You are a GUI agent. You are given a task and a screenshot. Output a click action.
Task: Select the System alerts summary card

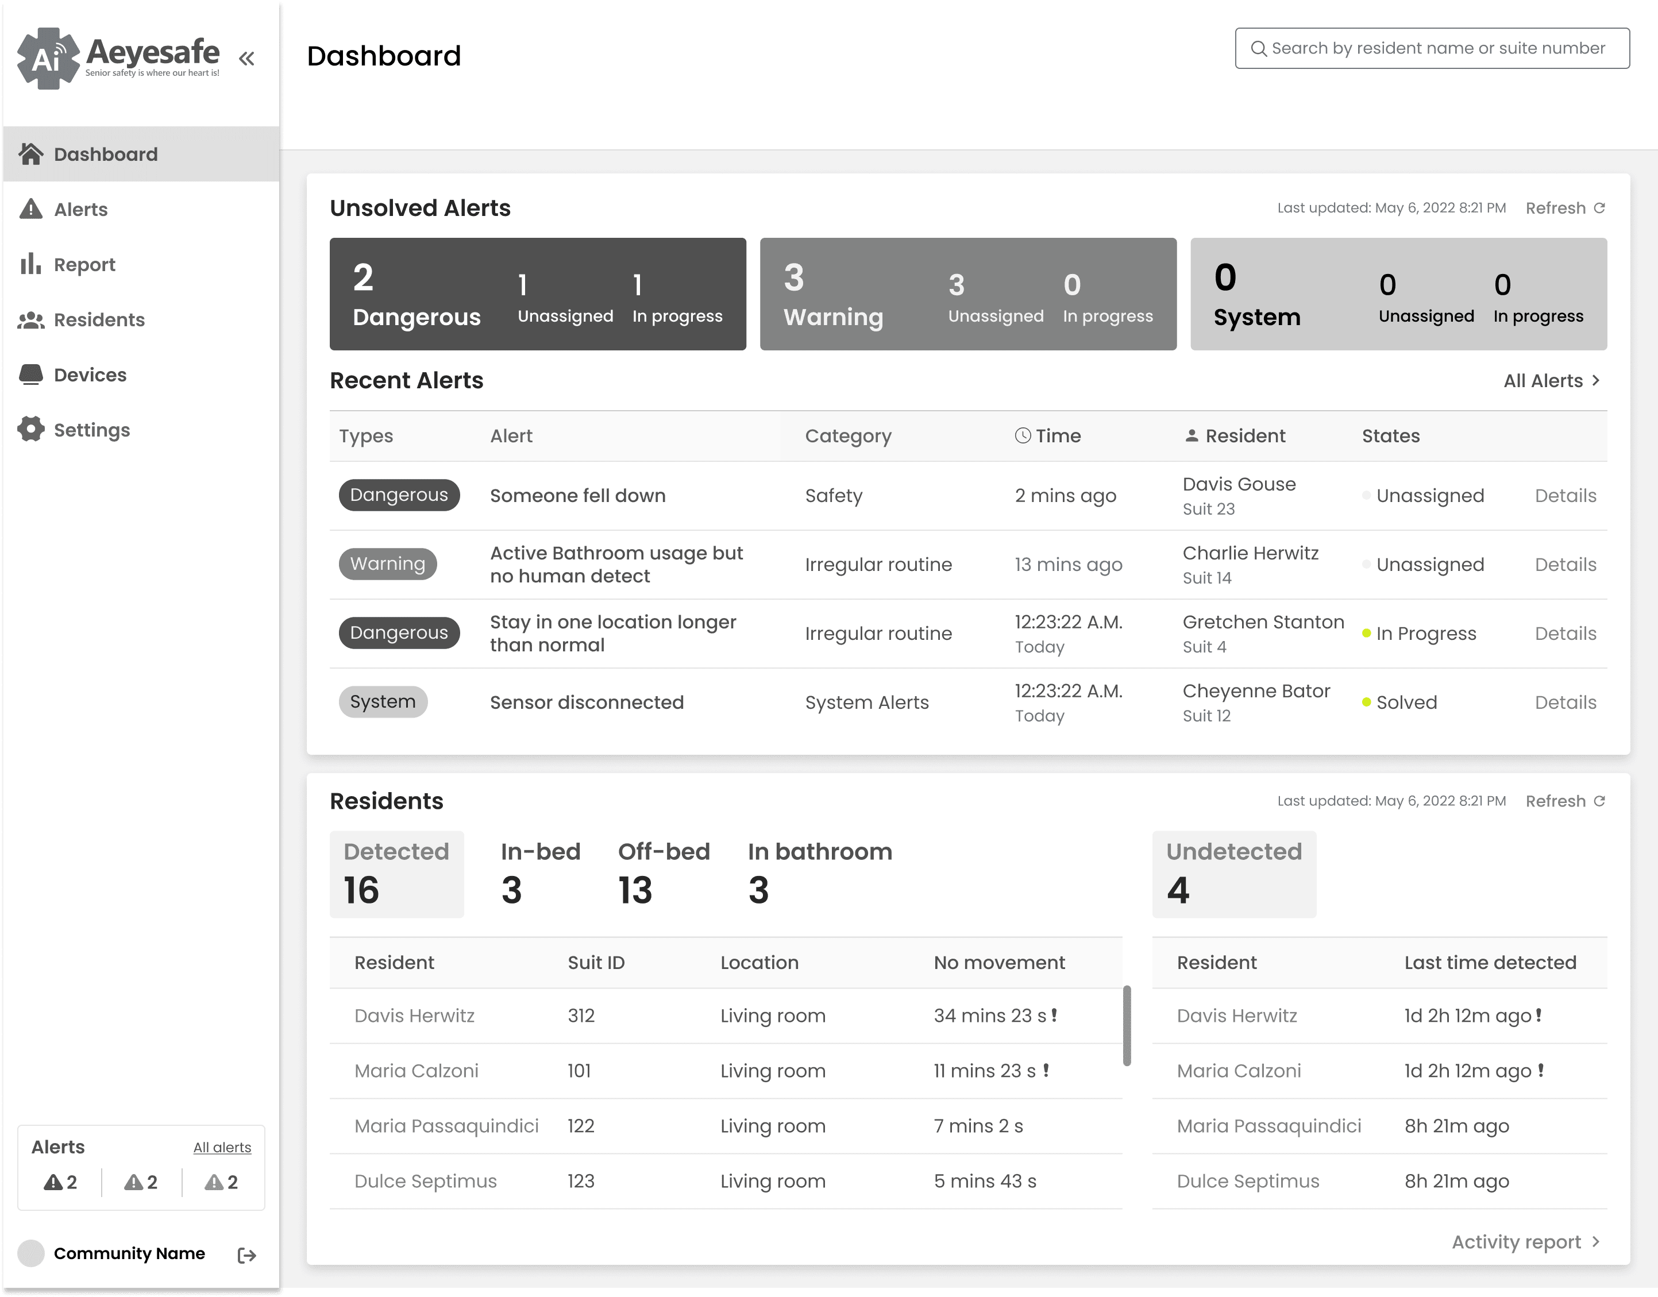coord(1398,294)
